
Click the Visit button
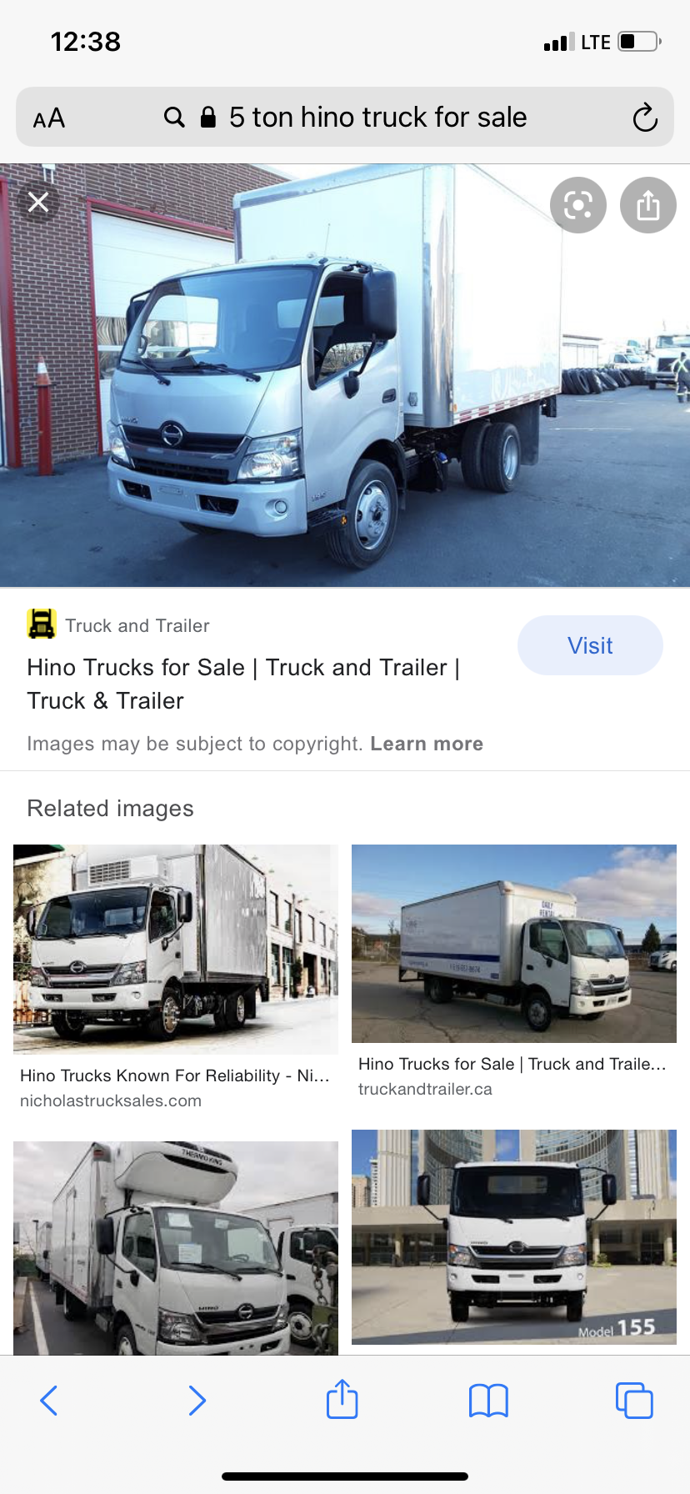click(590, 645)
